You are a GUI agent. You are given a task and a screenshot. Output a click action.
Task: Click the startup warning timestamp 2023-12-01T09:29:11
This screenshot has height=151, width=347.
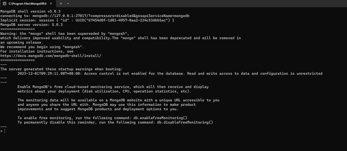click(x=49, y=74)
